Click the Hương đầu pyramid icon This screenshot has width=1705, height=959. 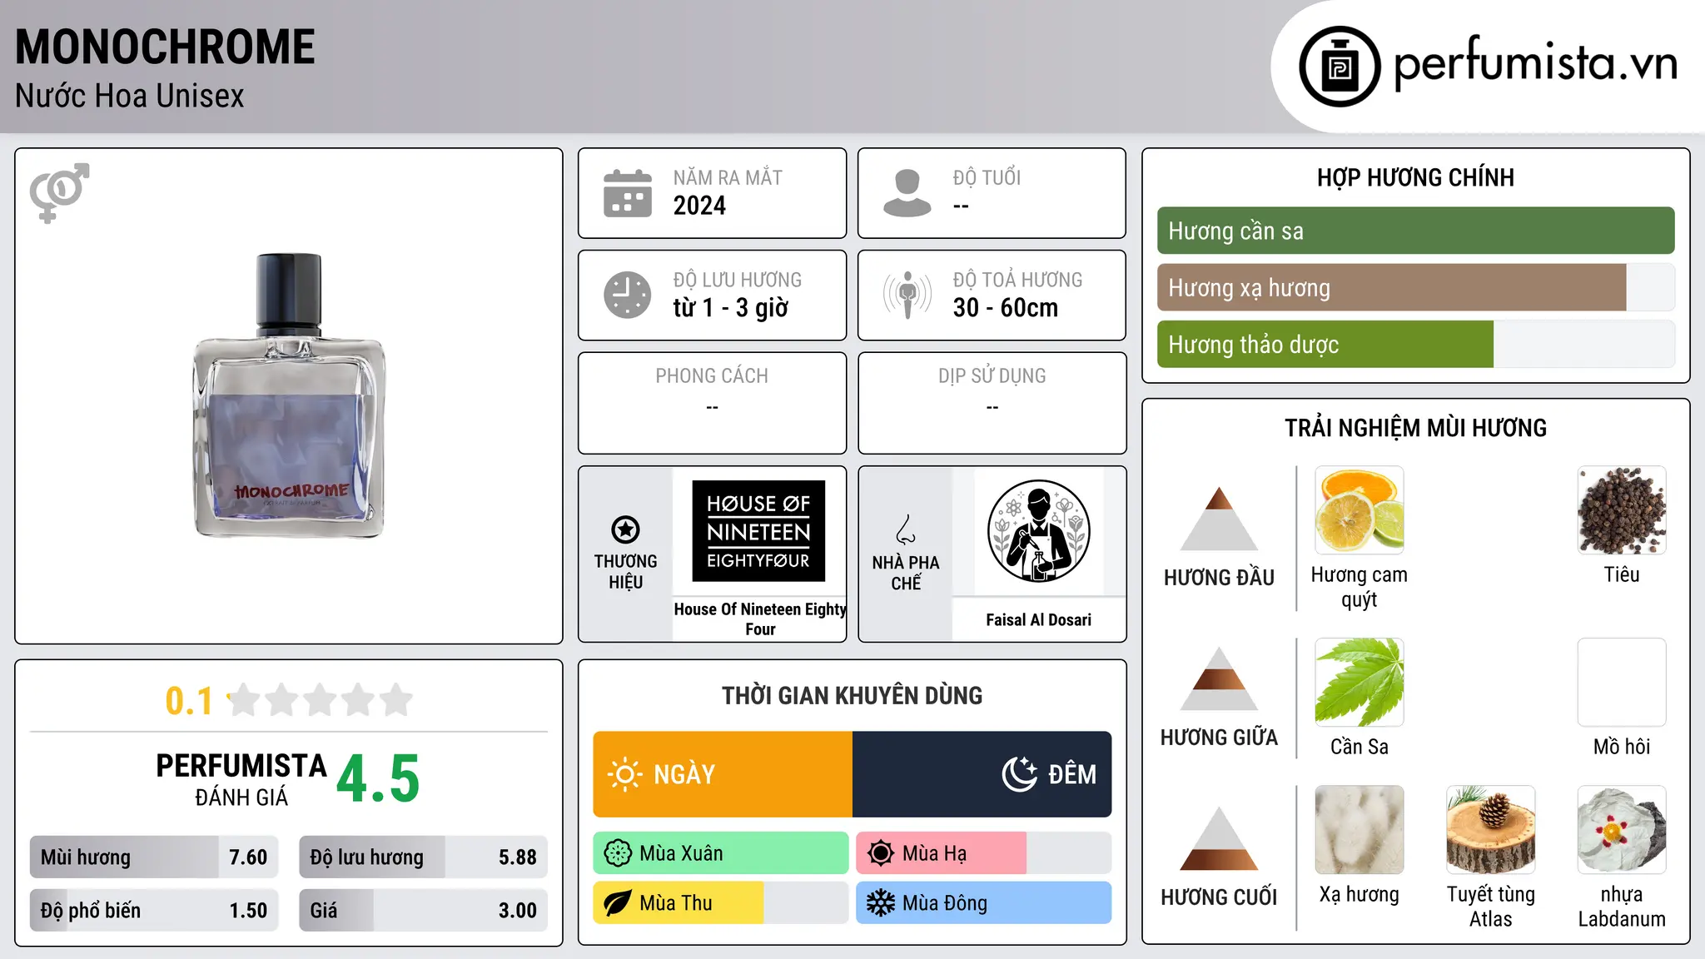pos(1219,519)
